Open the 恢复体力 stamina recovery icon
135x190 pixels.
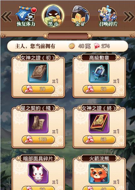point(26,17)
